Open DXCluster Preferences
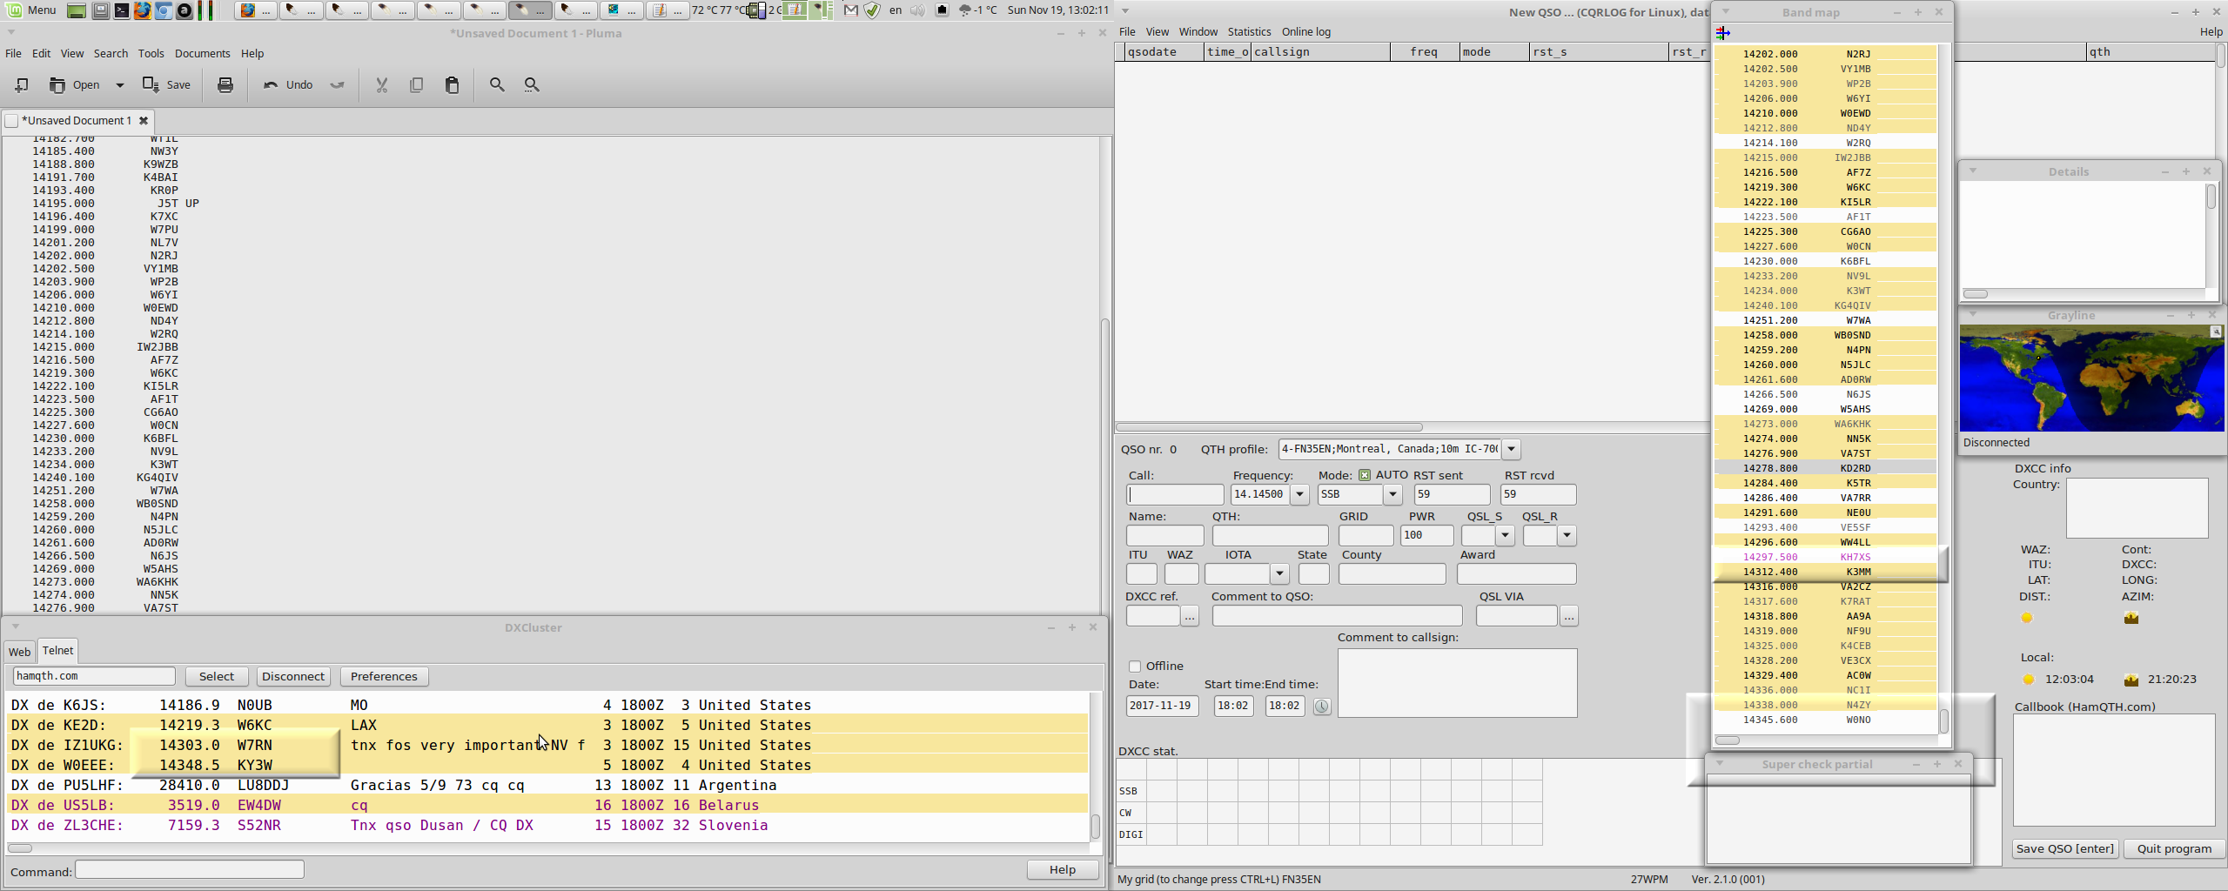Image resolution: width=2228 pixels, height=891 pixels. point(384,676)
